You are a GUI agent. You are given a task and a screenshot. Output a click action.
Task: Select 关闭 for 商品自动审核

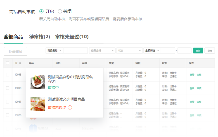60,11
